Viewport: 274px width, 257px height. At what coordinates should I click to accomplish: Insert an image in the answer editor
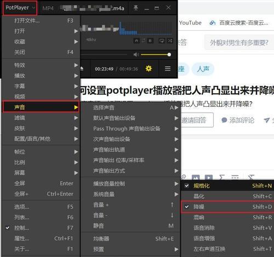(x=196, y=177)
